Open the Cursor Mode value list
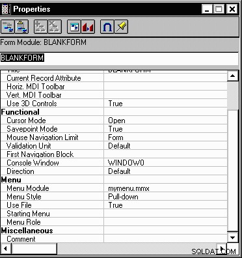This screenshot has height=258, width=242. [165, 121]
